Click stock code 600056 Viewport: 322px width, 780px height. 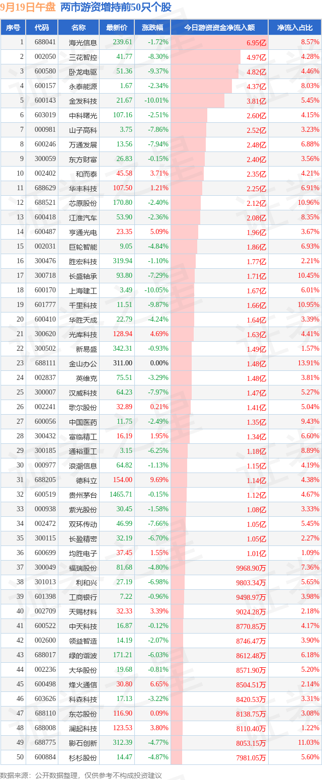point(45,422)
